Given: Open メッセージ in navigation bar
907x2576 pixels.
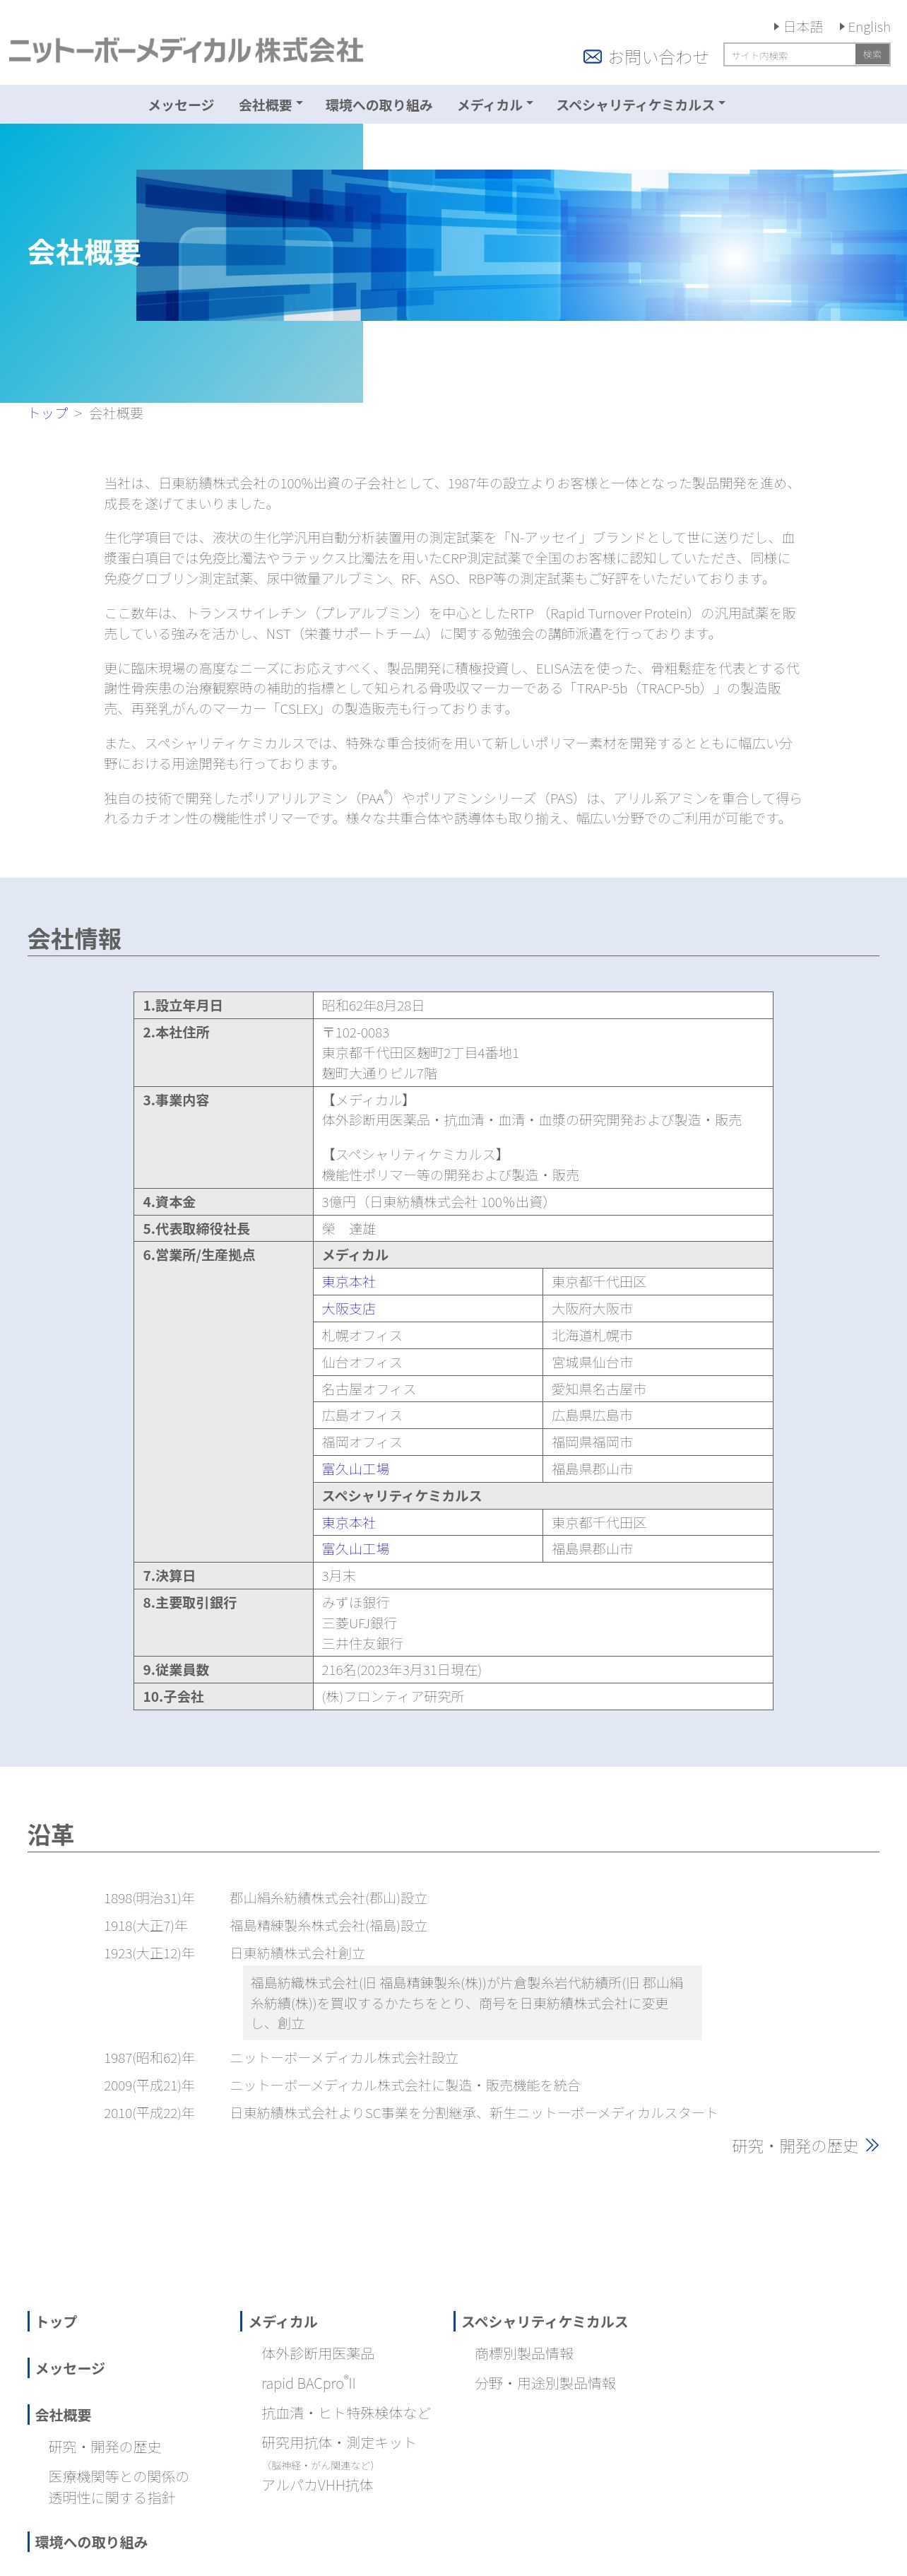Looking at the screenshot, I should click(181, 105).
